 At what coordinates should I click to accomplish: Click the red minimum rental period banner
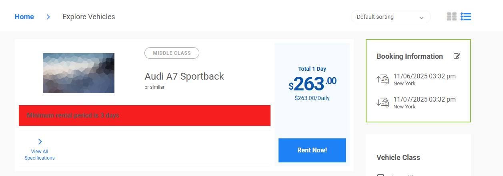coord(144,116)
